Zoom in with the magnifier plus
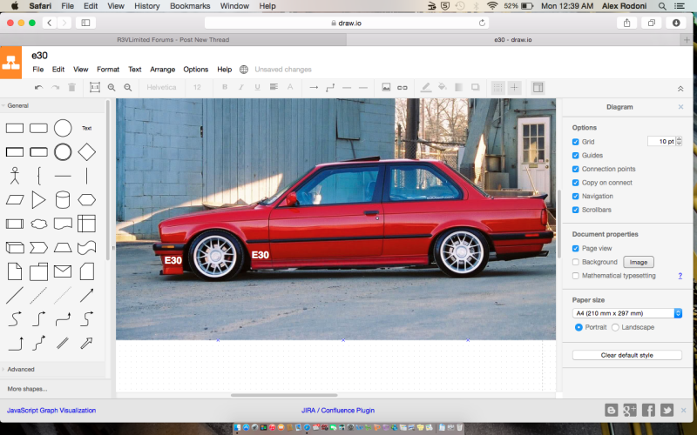 pyautogui.click(x=112, y=88)
